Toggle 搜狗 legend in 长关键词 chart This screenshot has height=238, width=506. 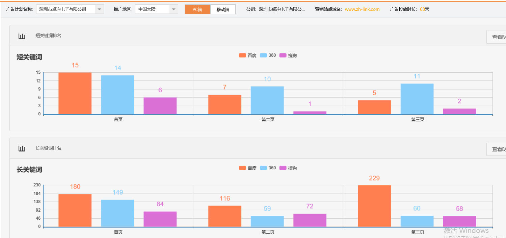click(288, 168)
